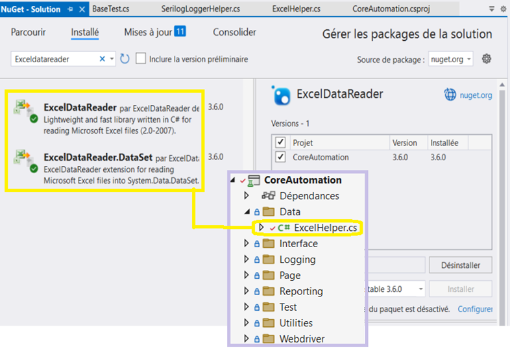Open the Source de package dropdown

pyautogui.click(x=450, y=59)
